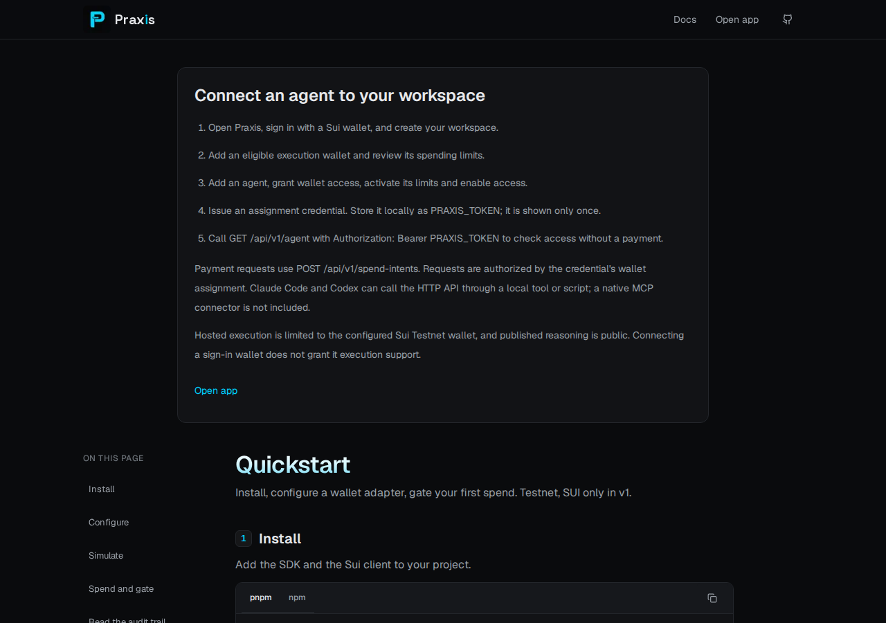Click the Praxis brand name text
886x623 pixels.
click(135, 19)
